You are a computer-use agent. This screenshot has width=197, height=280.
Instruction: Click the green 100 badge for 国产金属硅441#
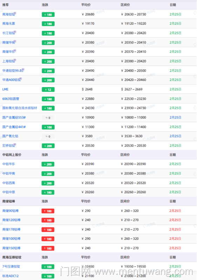48,127
